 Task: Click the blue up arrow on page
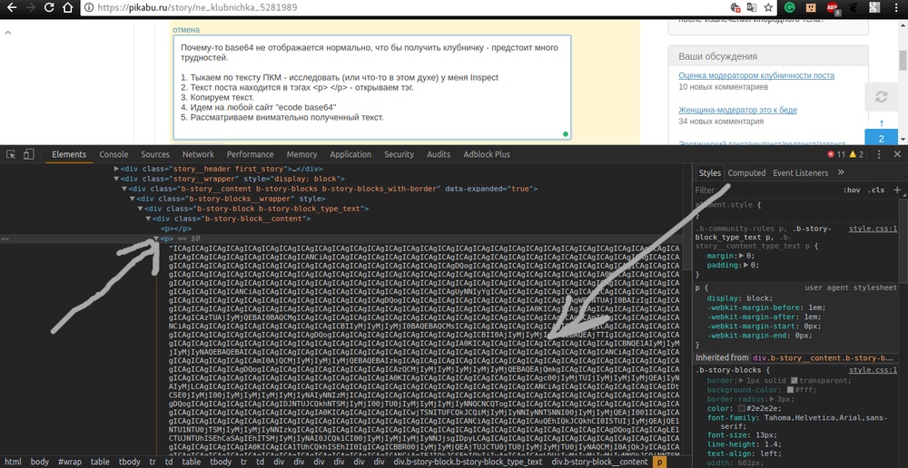tap(882, 122)
